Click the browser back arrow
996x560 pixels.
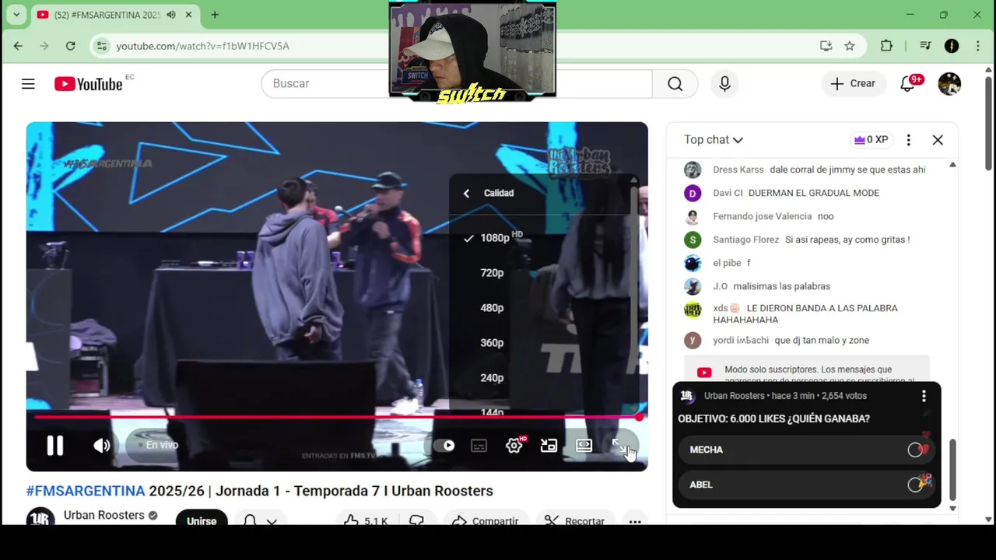[x=18, y=46]
